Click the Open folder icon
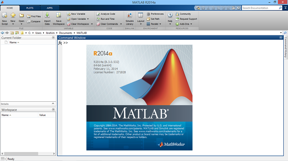The height and width of the screenshot is (161, 288). (x=22, y=15)
